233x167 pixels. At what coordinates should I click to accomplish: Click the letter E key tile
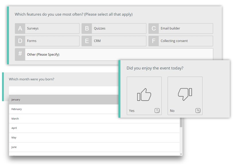click(x=87, y=41)
